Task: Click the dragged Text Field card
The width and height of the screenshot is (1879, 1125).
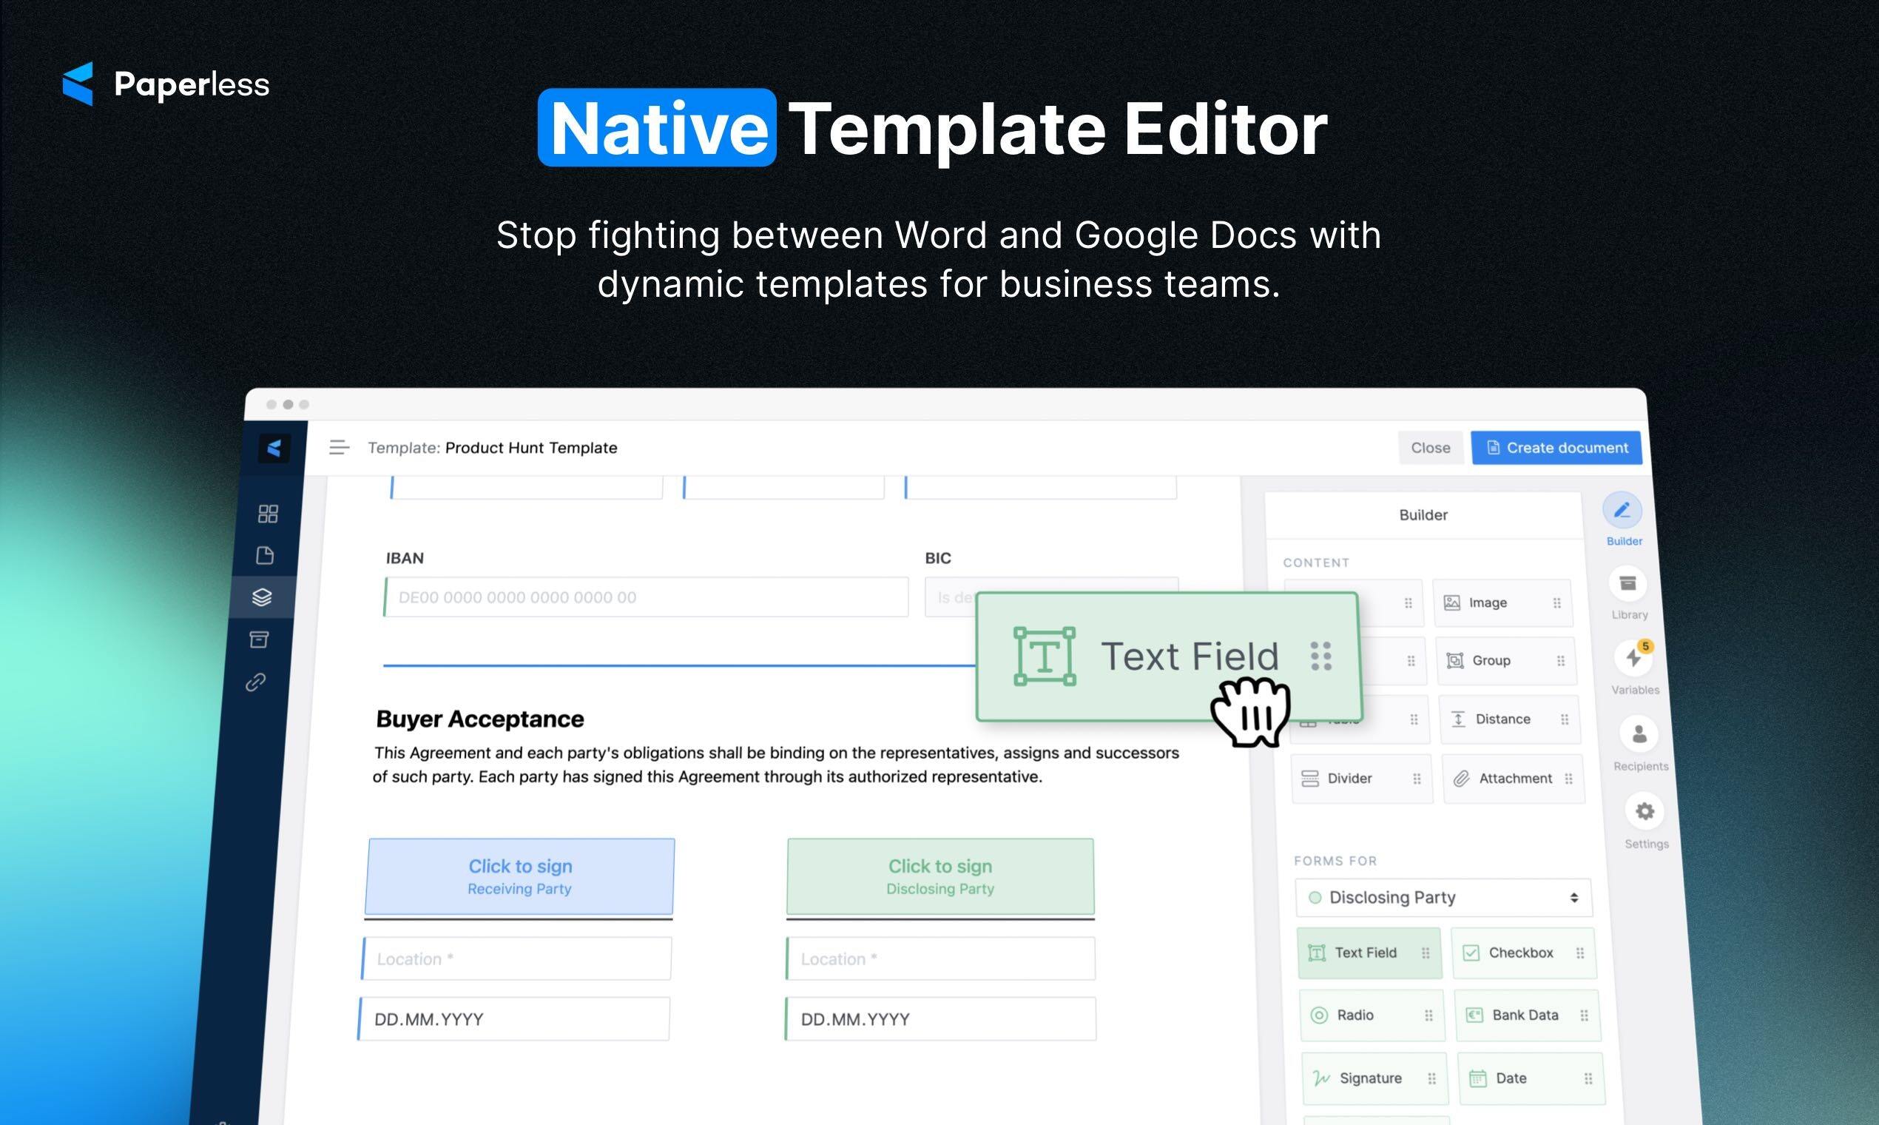Action: pyautogui.click(x=1168, y=656)
